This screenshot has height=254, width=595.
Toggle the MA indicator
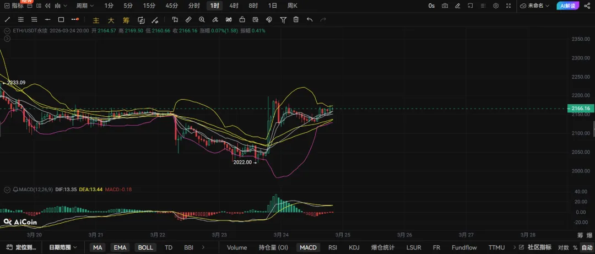point(98,247)
